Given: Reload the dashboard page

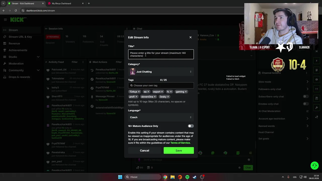Looking at the screenshot, I should (x=16, y=11).
